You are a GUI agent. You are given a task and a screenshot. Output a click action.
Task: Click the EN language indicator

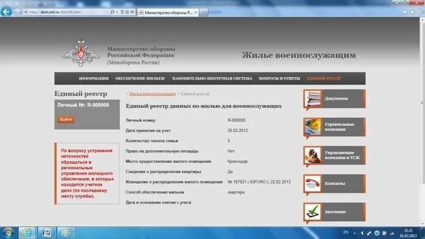click(x=345, y=232)
